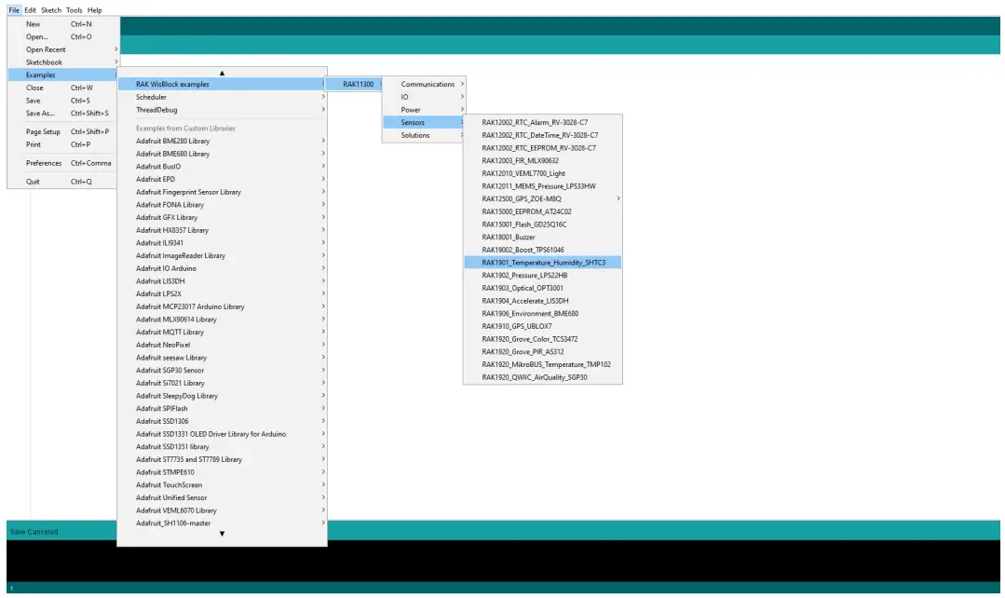Open Adafruit Unified Sensor entry

coord(222,497)
